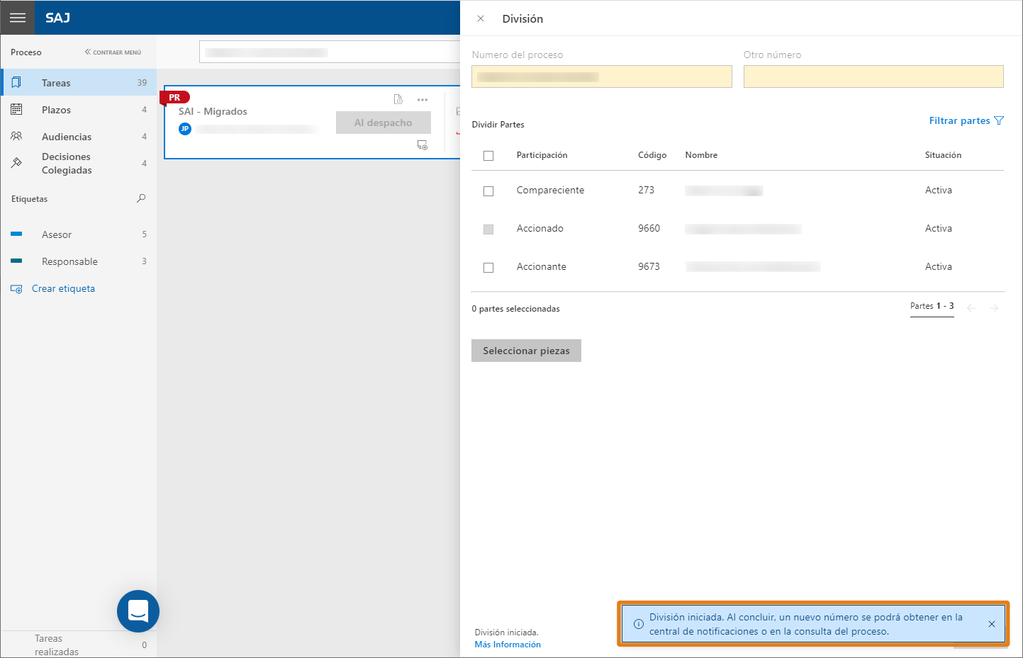Viewport: 1023px width, 658px height.
Task: Click the Responsable teal color tag
Action: [16, 261]
